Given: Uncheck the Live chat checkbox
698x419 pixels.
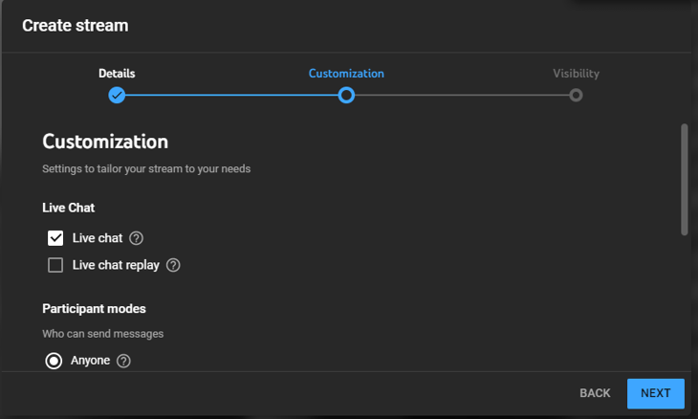Looking at the screenshot, I should [55, 238].
